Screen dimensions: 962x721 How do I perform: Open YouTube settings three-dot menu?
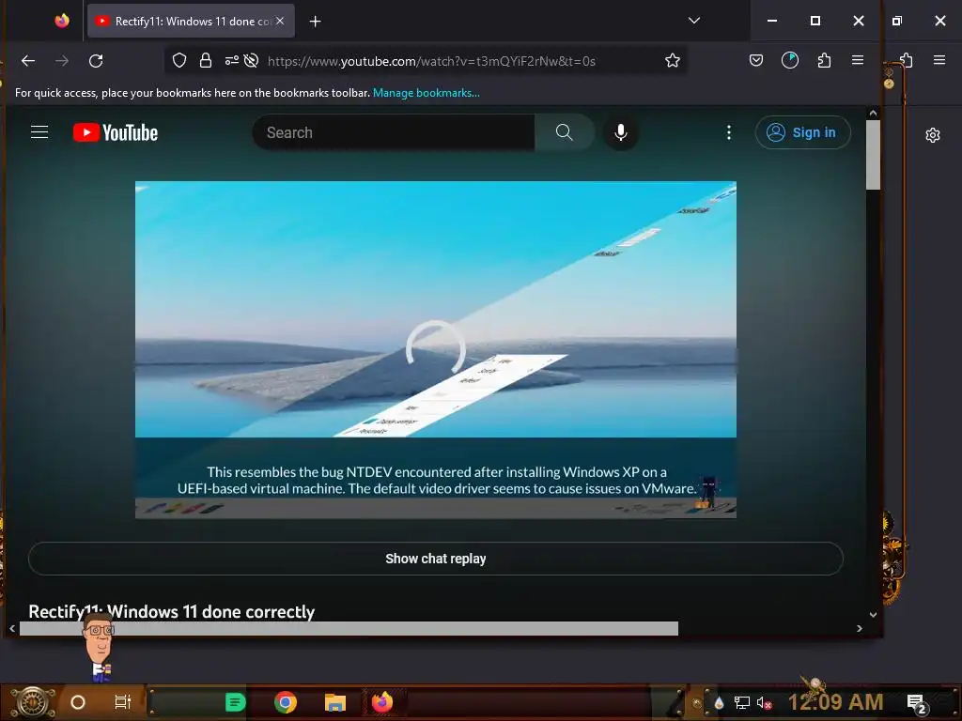[x=729, y=132]
